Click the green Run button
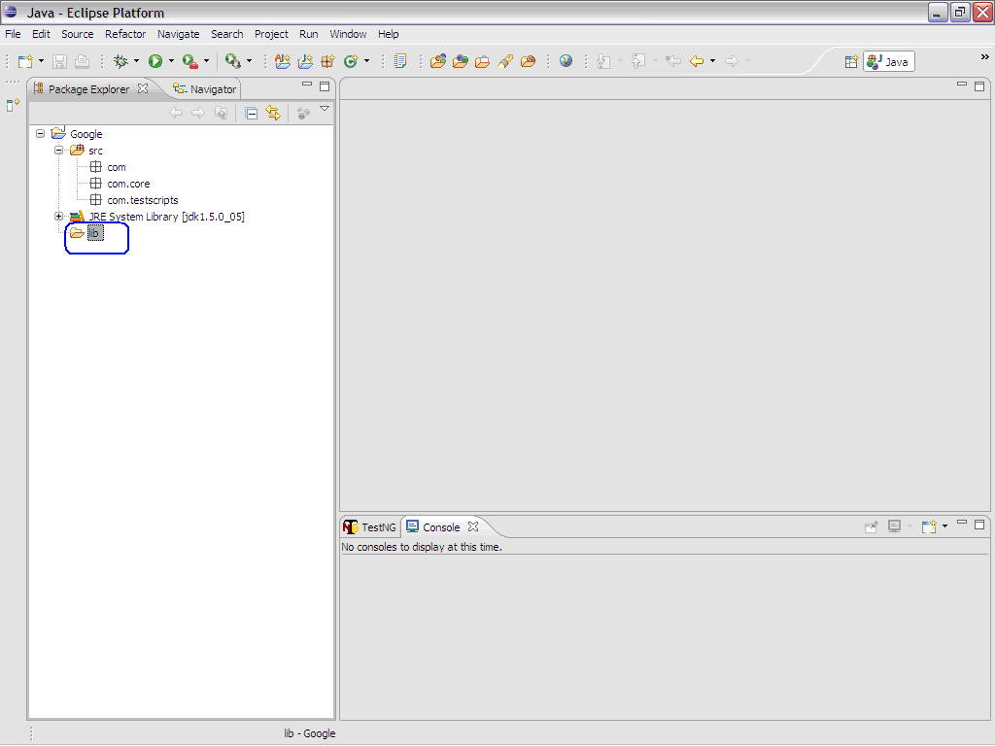 [x=155, y=61]
